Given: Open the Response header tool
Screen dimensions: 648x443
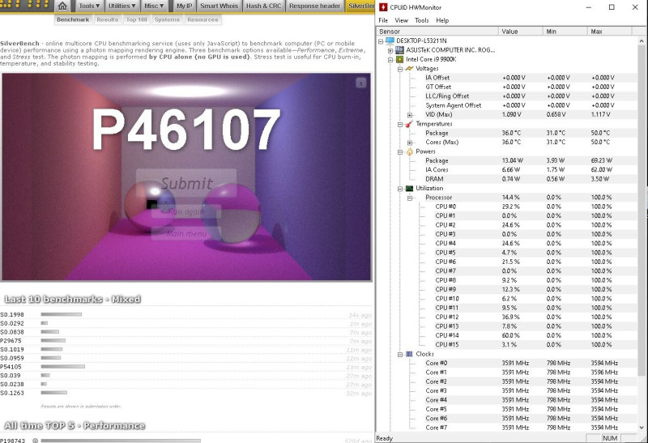Looking at the screenshot, I should click(x=314, y=6).
